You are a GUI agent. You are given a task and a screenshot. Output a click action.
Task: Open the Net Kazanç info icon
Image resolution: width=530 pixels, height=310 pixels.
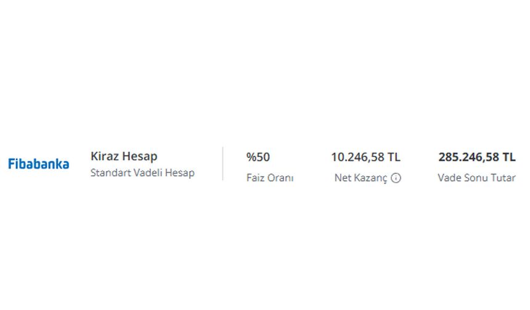[396, 178]
